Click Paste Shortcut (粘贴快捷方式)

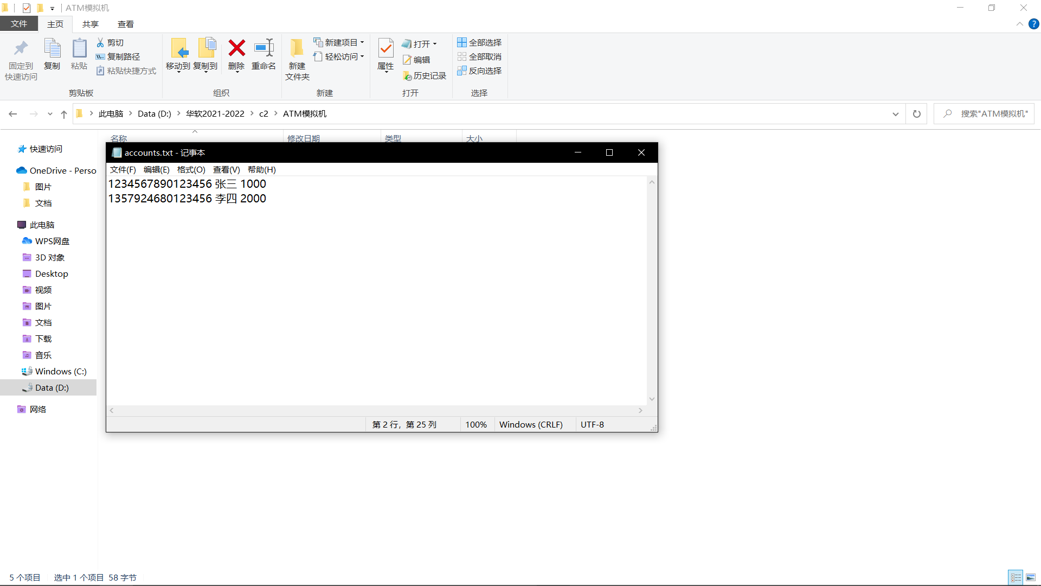[126, 71]
